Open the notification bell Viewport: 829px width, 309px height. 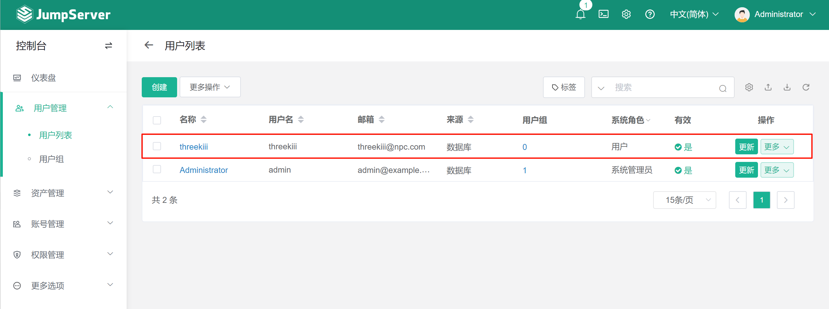[580, 14]
